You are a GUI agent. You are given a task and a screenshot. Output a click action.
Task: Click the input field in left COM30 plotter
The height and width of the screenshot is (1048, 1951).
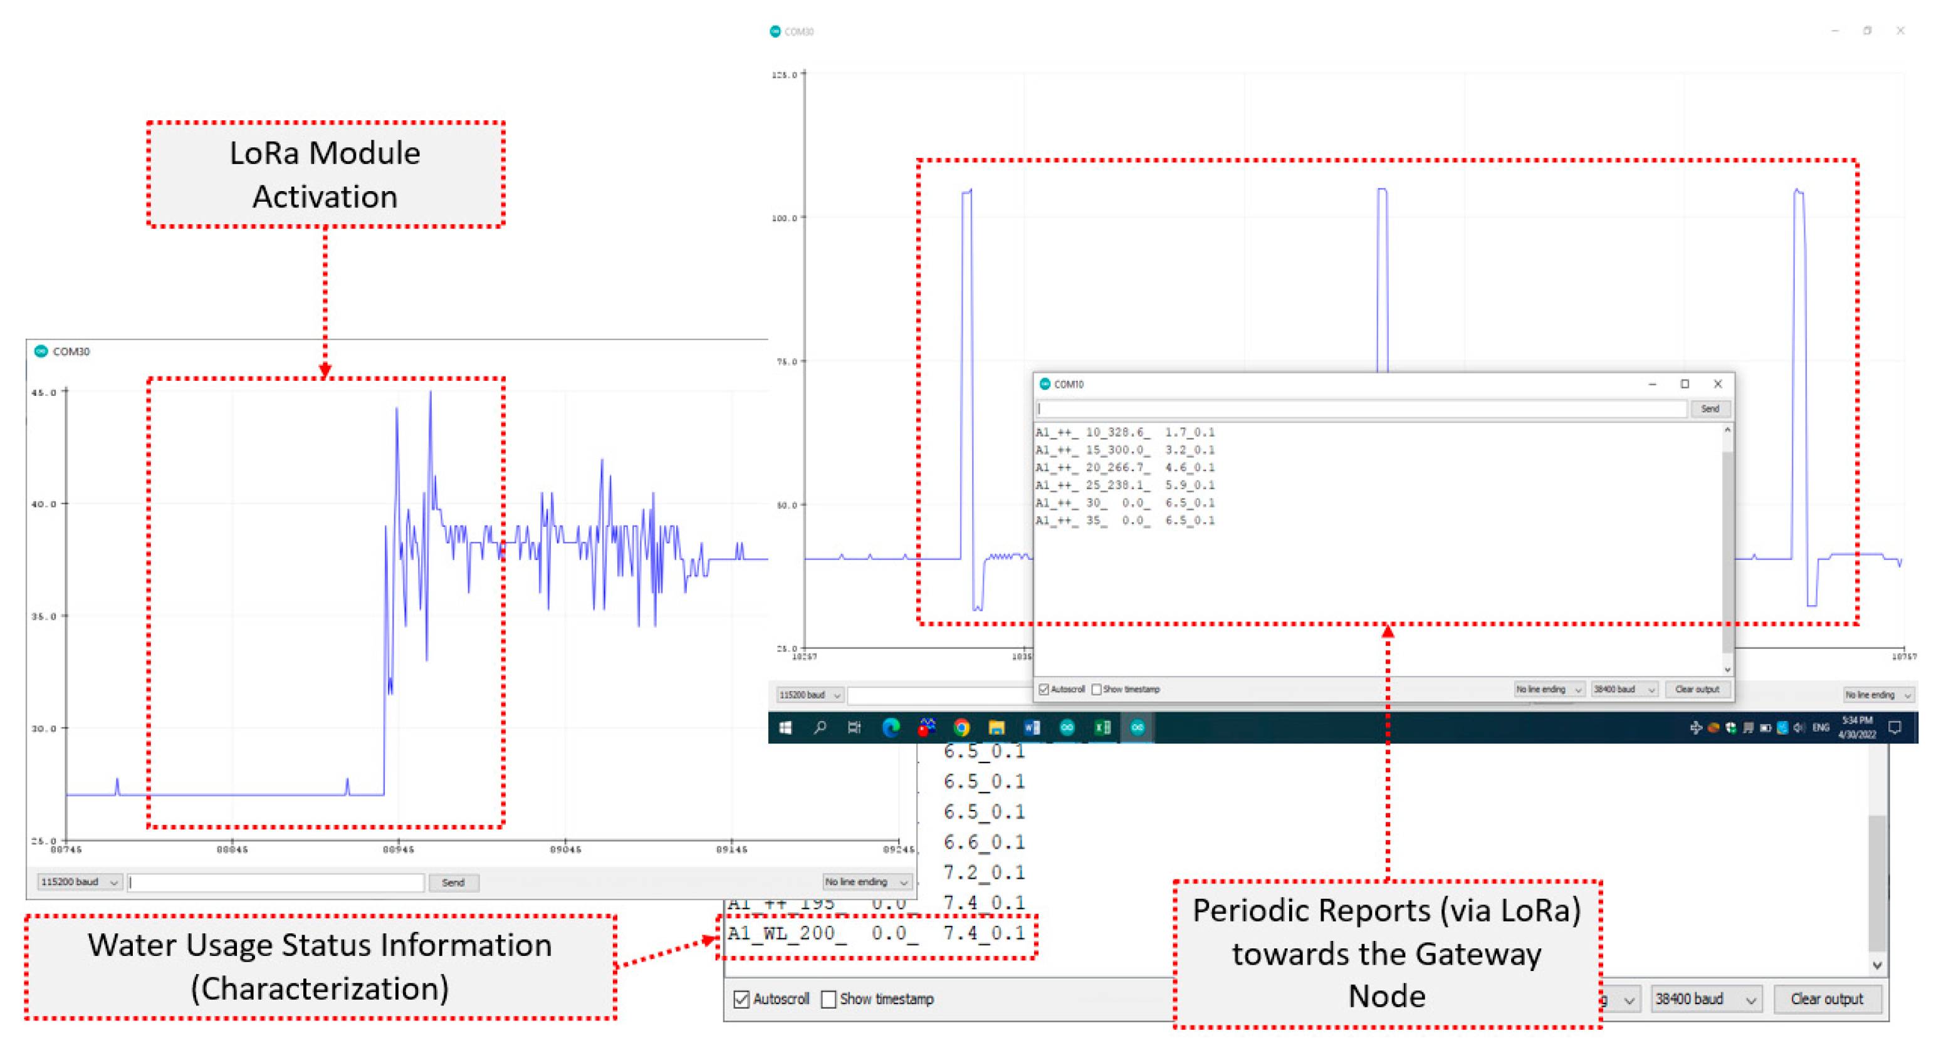pyautogui.click(x=276, y=882)
